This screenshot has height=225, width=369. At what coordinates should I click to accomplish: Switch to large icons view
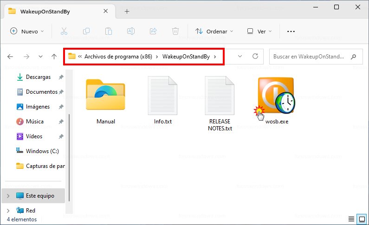point(362,219)
